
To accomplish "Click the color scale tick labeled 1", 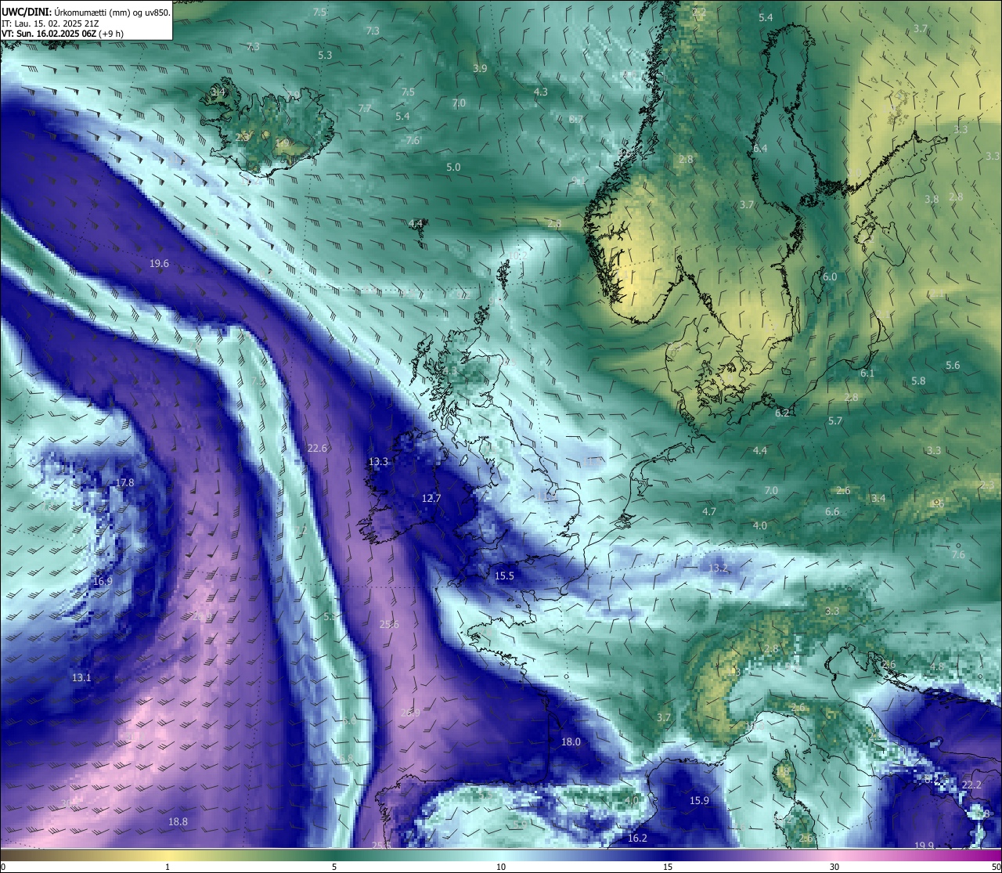I will pyautogui.click(x=168, y=867).
